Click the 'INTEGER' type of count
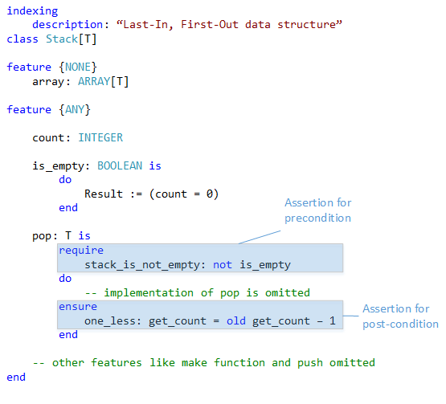This screenshot has height=404, width=446. point(100,137)
